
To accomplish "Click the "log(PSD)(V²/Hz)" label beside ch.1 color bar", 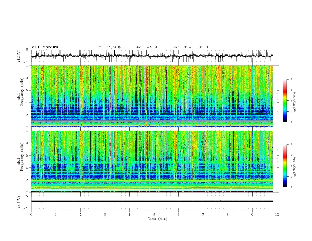I will 295,103.
